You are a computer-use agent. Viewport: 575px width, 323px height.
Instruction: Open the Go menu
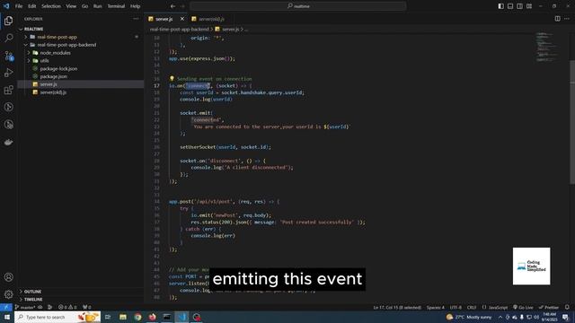pos(84,6)
